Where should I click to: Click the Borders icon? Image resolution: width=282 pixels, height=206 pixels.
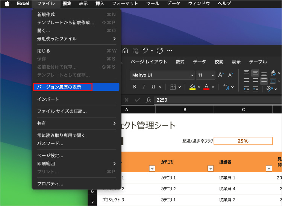coord(173,87)
